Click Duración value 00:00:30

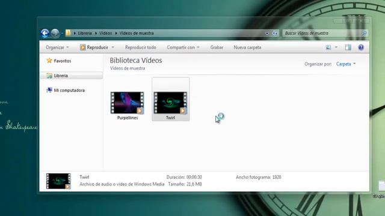point(194,177)
